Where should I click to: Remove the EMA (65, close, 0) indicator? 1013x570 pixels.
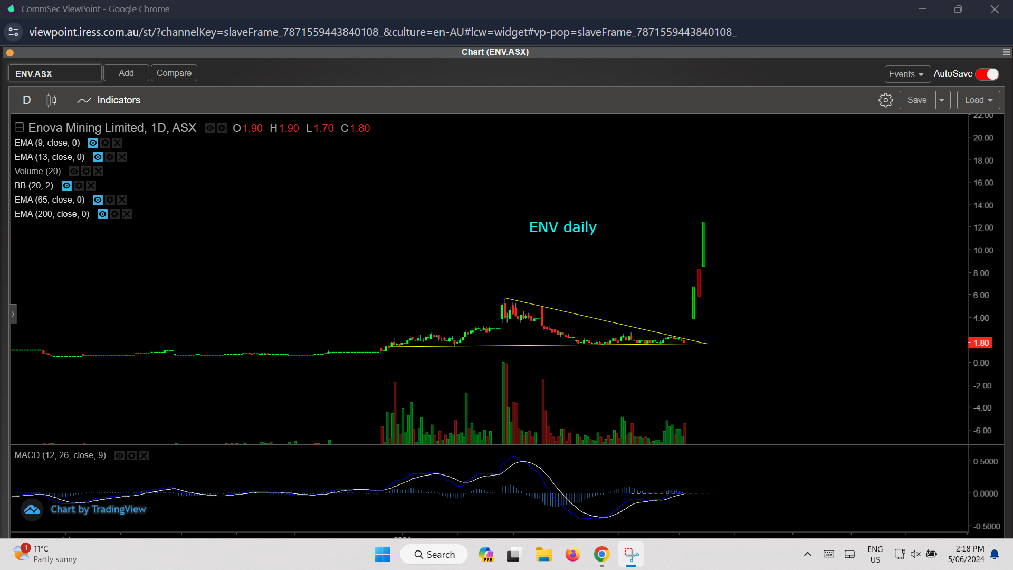point(122,200)
